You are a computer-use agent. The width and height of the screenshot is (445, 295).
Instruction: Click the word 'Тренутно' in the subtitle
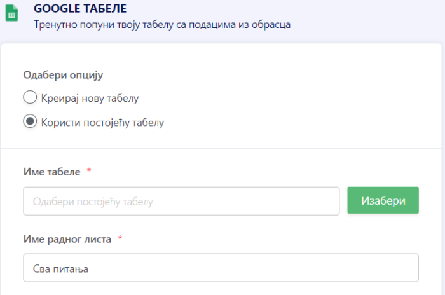click(x=55, y=25)
